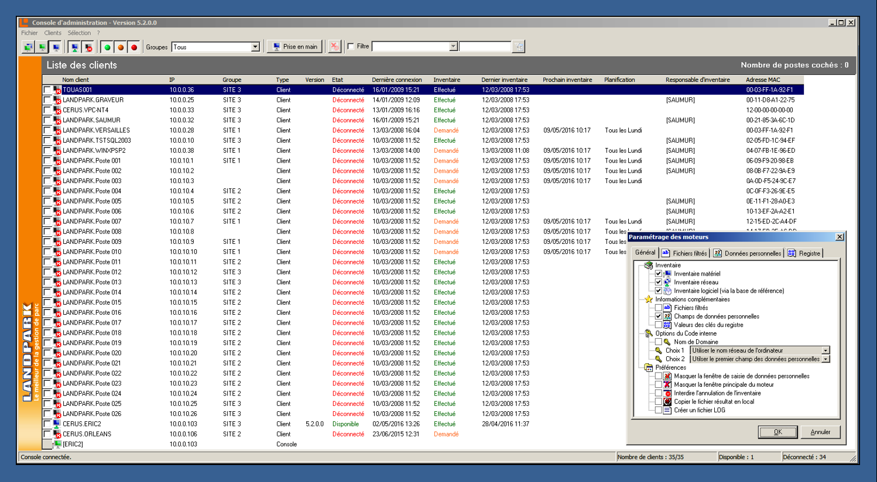Click the Interdire l'annulation red stop icon

tap(667, 393)
